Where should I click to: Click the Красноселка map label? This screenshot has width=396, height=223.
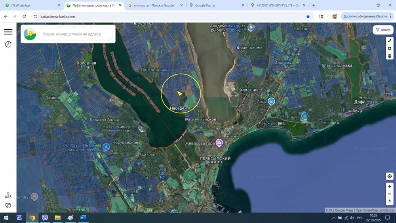[249, 48]
